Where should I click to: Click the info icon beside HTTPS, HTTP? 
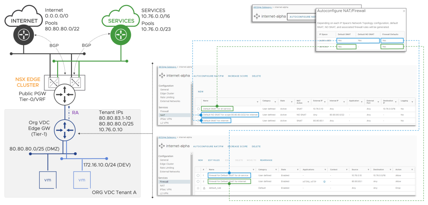324,182
